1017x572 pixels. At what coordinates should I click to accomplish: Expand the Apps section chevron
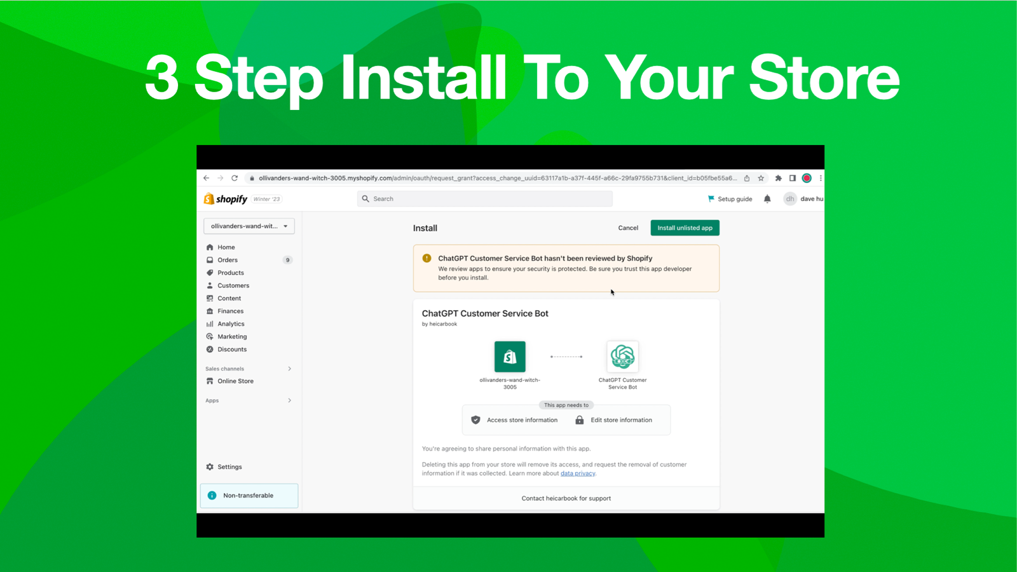(x=290, y=400)
